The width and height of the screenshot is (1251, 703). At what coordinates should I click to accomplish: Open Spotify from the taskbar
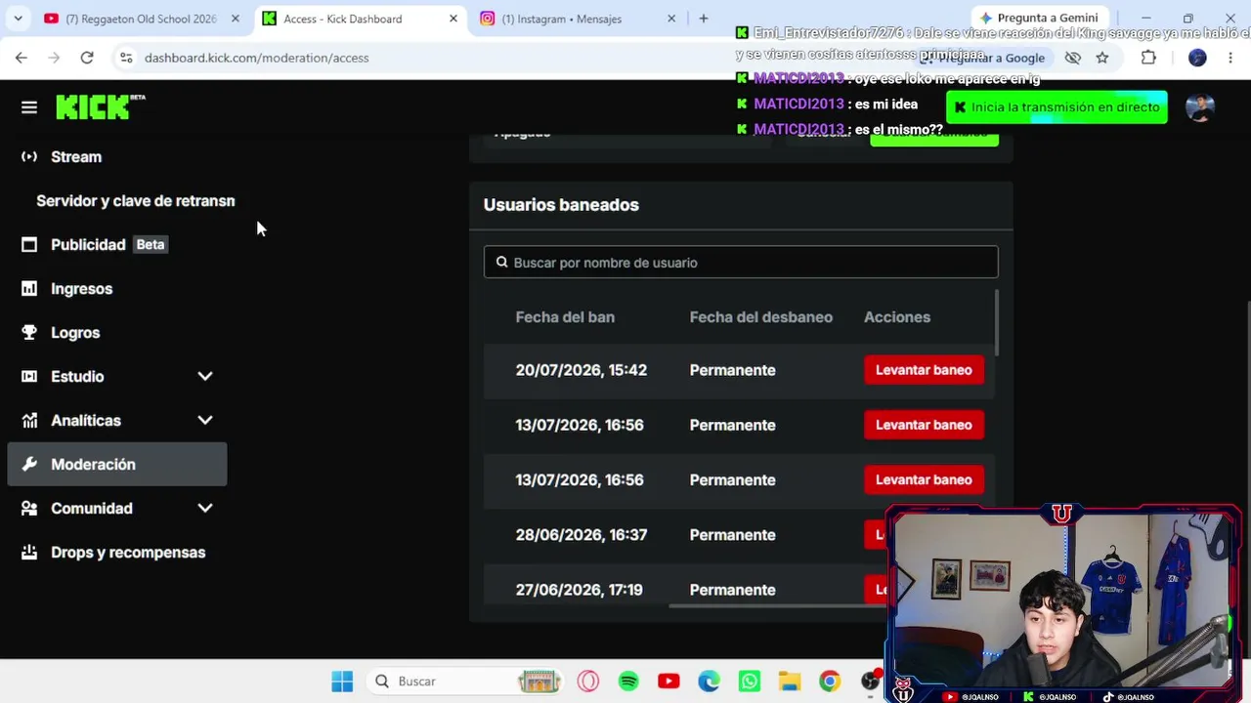pos(628,682)
